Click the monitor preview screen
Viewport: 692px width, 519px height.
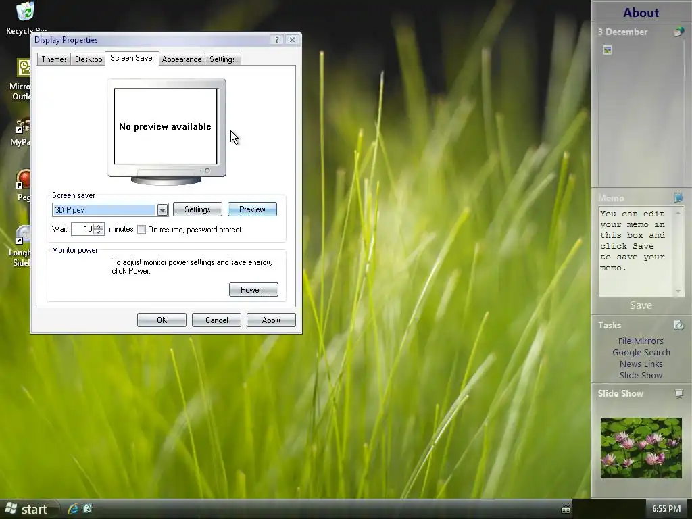[166, 126]
